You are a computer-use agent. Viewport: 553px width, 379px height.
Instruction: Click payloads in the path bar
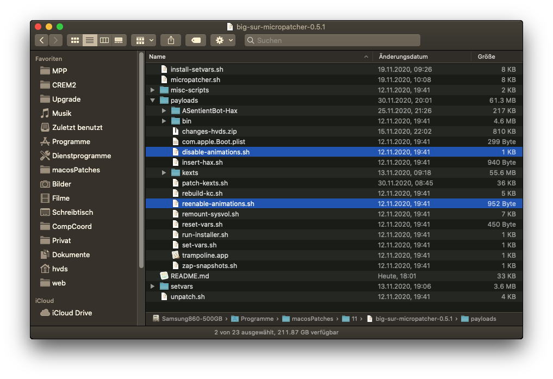(479, 319)
